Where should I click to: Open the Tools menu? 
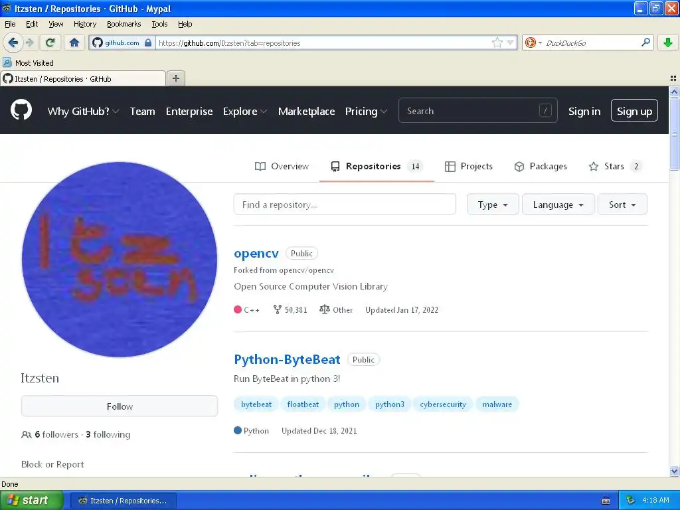[x=159, y=24]
